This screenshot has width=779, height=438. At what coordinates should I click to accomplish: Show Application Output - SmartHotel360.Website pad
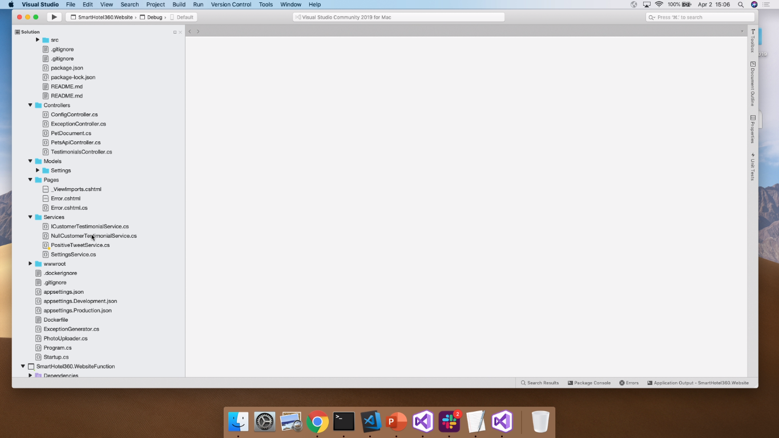[698, 383]
